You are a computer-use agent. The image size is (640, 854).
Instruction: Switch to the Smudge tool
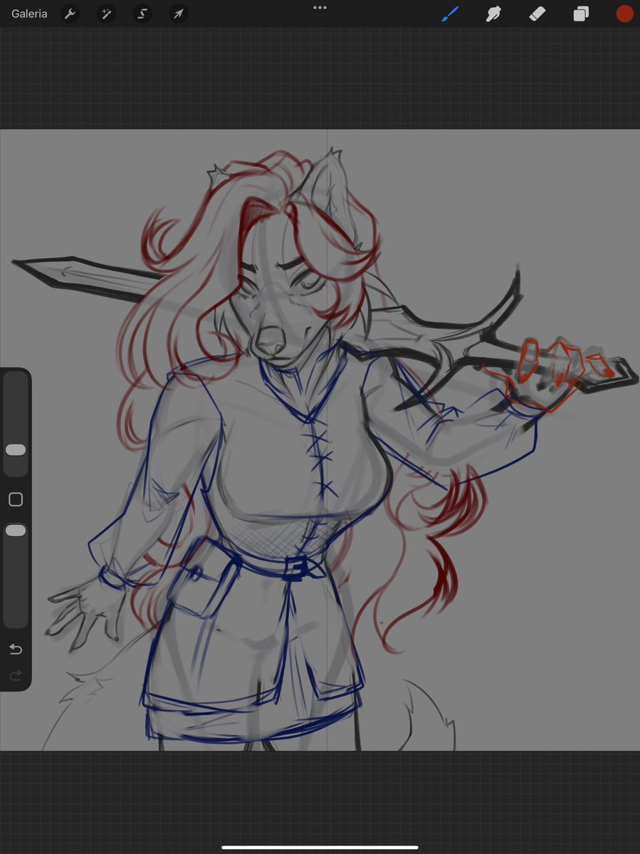pos(493,14)
